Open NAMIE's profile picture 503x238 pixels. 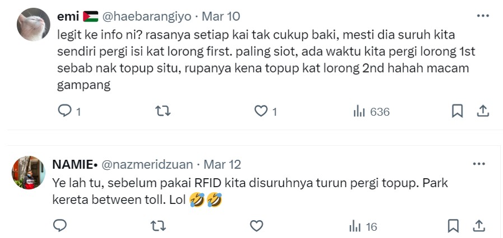pyautogui.click(x=29, y=173)
